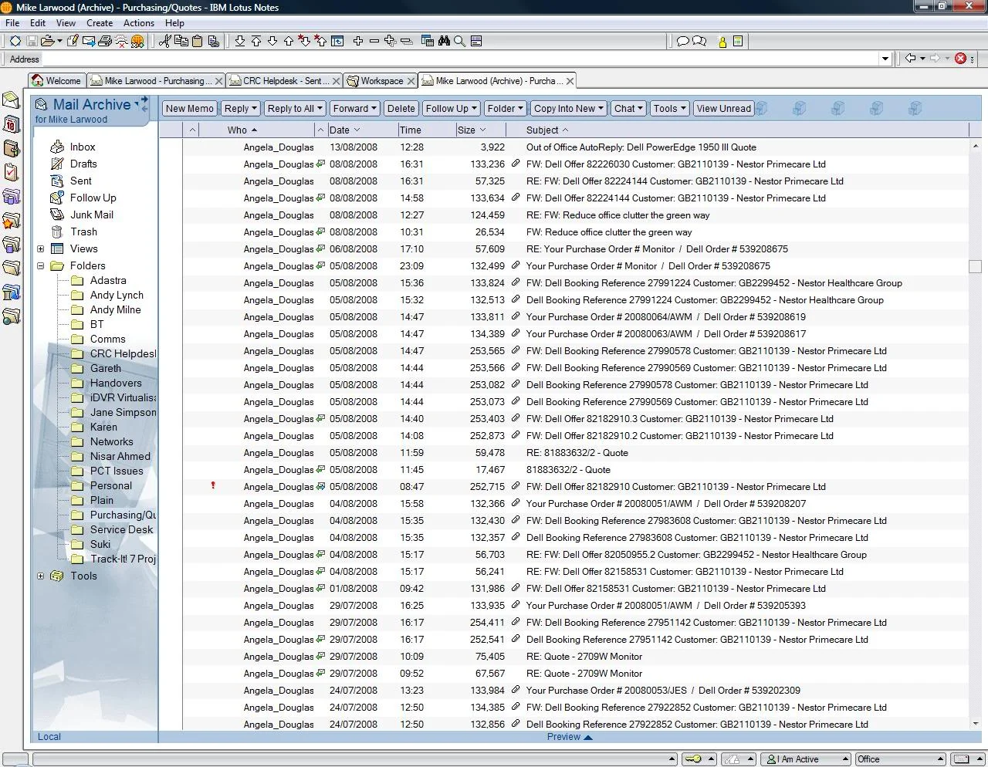
Task: Click in the Address input field
Action: point(460,59)
